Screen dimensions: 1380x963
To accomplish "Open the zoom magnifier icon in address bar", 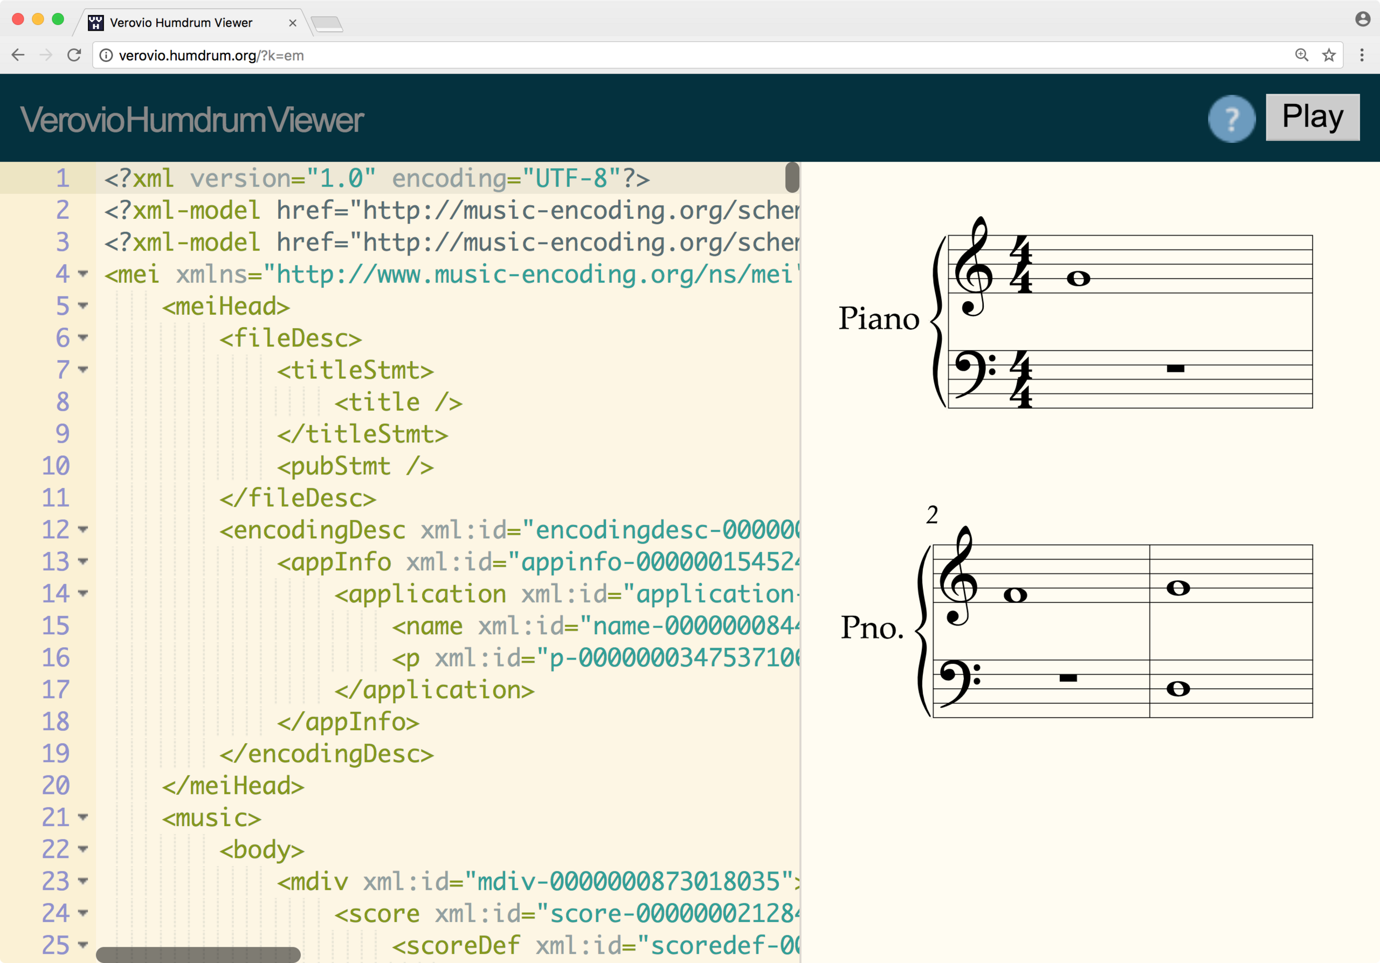I will (x=1301, y=56).
